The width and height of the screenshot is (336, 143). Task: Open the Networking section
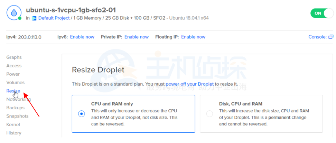pyautogui.click(x=19, y=99)
